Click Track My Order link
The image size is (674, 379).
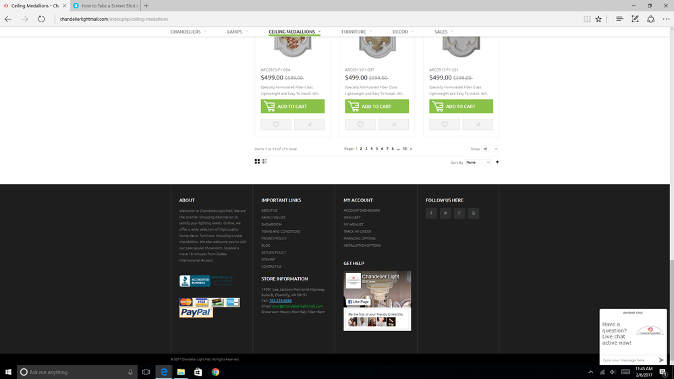point(357,231)
